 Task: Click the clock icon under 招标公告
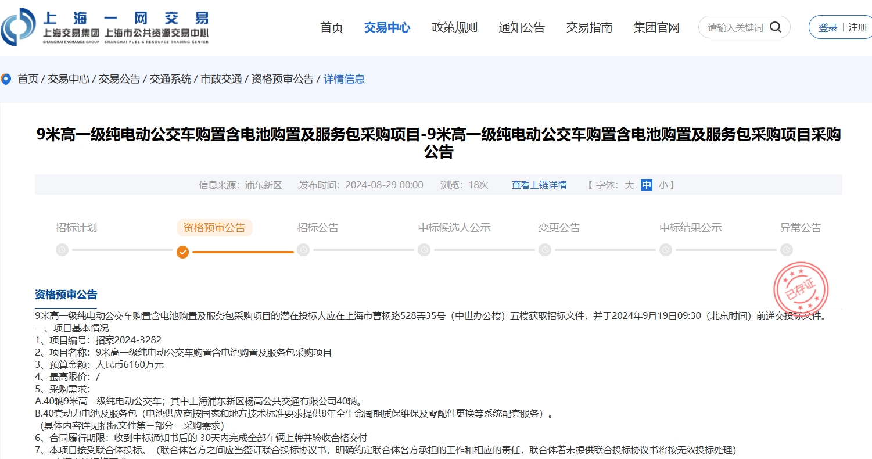(303, 250)
